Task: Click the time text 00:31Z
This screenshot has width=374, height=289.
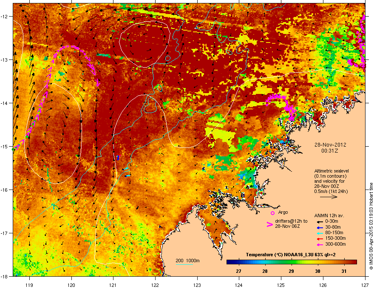Action: tap(330, 151)
